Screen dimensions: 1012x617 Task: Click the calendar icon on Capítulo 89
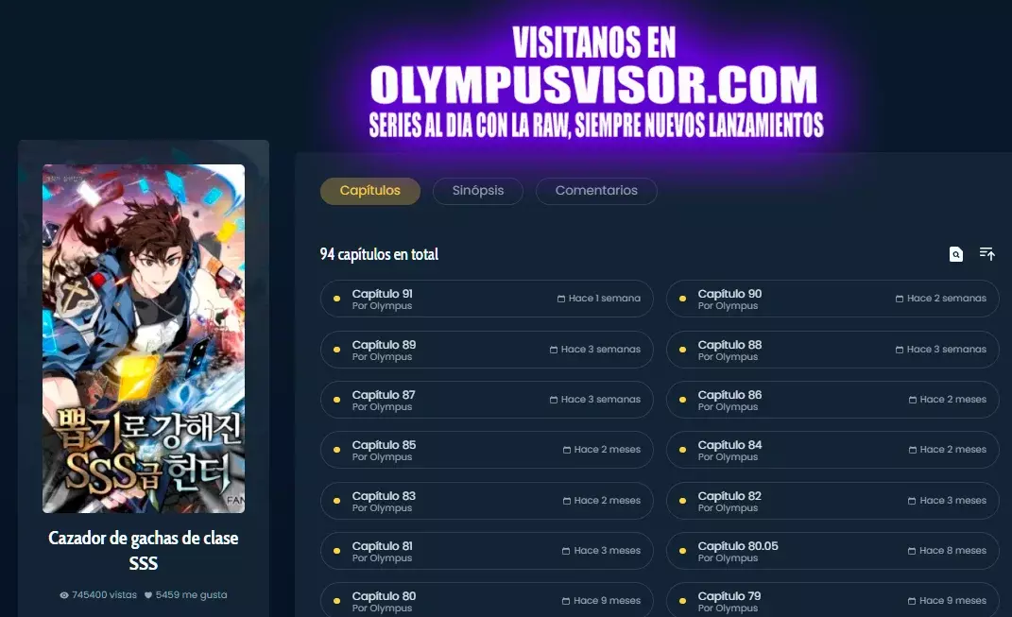coord(553,350)
